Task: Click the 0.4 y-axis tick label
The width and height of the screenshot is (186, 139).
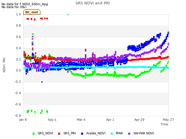Action: pos(18,48)
